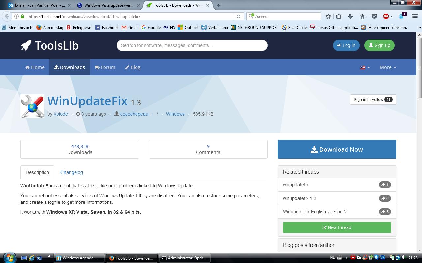Image resolution: width=422 pixels, height=263 pixels.
Task: Click the ToolsLib rocket logo
Action: point(49,45)
